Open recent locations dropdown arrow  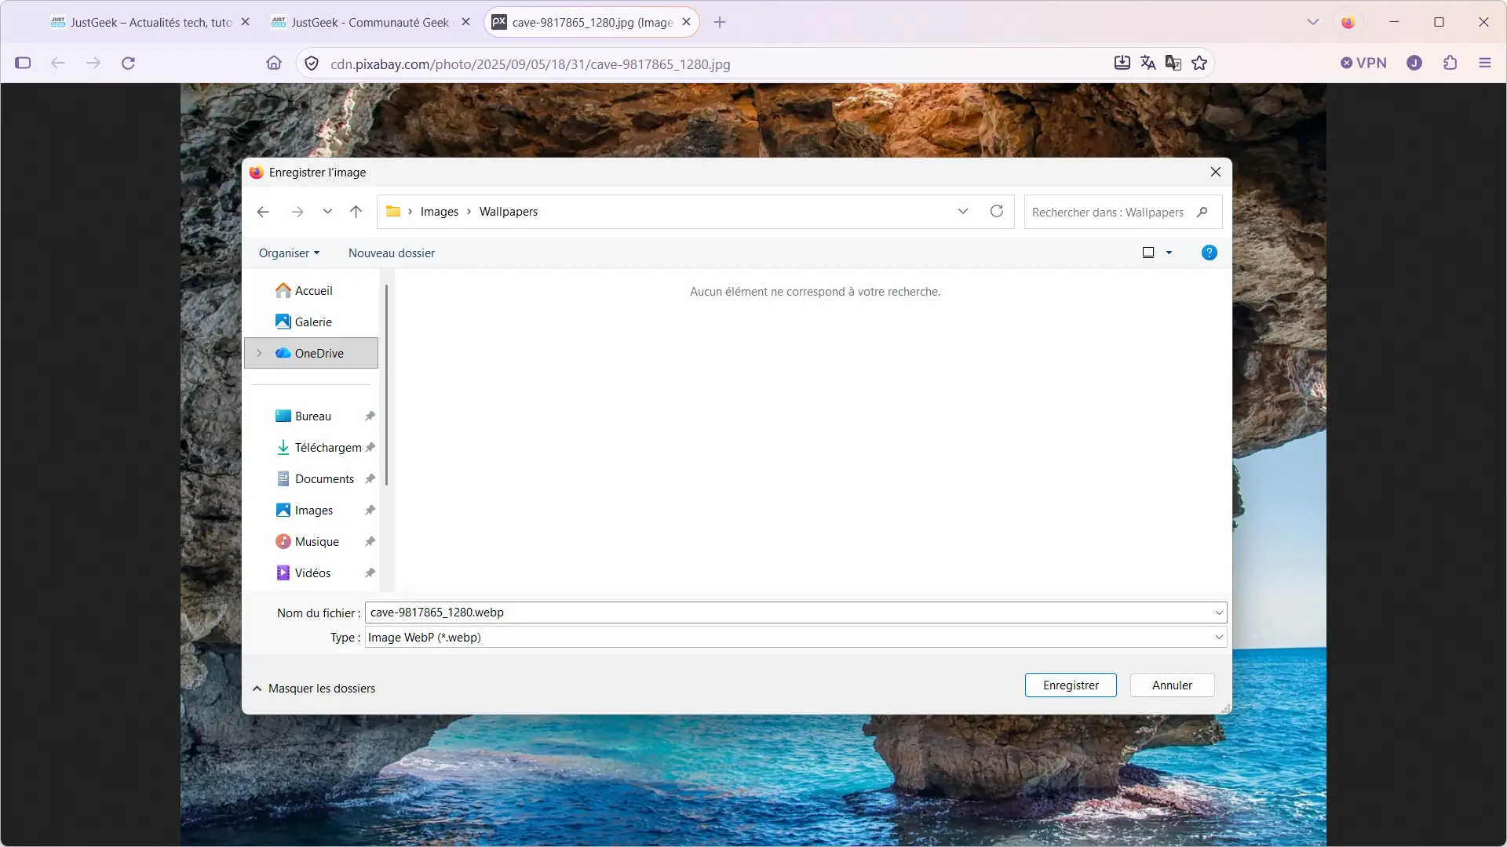click(327, 212)
